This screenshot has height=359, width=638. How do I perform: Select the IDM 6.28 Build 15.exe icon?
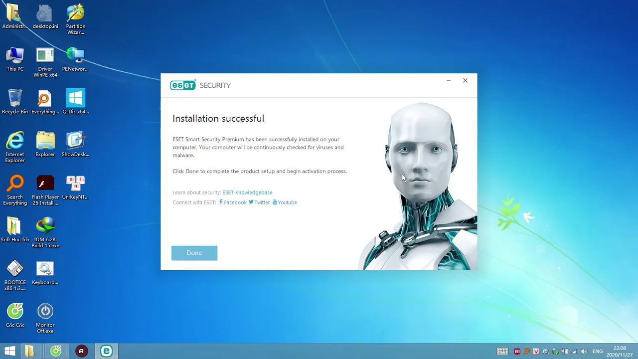pos(45,233)
